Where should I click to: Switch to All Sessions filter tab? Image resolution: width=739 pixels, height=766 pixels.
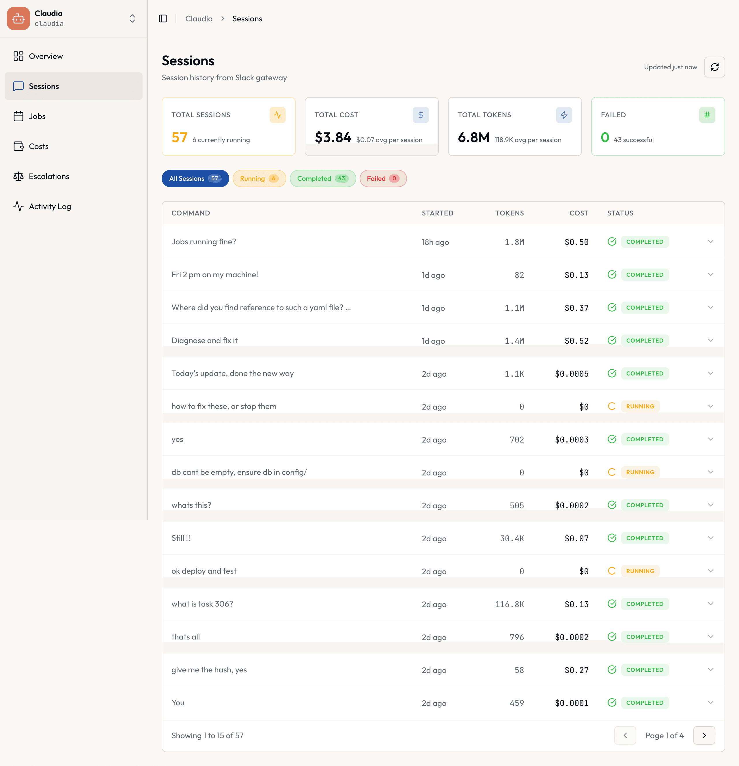195,179
